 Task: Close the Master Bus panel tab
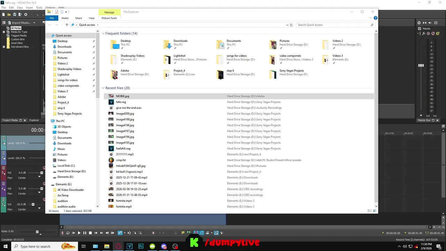coord(437,120)
